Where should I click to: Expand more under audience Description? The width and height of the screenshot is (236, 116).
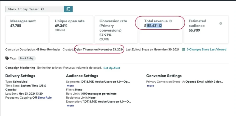click(x=70, y=105)
